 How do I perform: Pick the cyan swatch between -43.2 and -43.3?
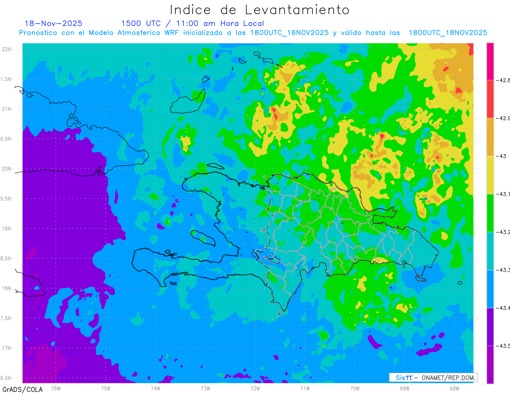pos(490,251)
